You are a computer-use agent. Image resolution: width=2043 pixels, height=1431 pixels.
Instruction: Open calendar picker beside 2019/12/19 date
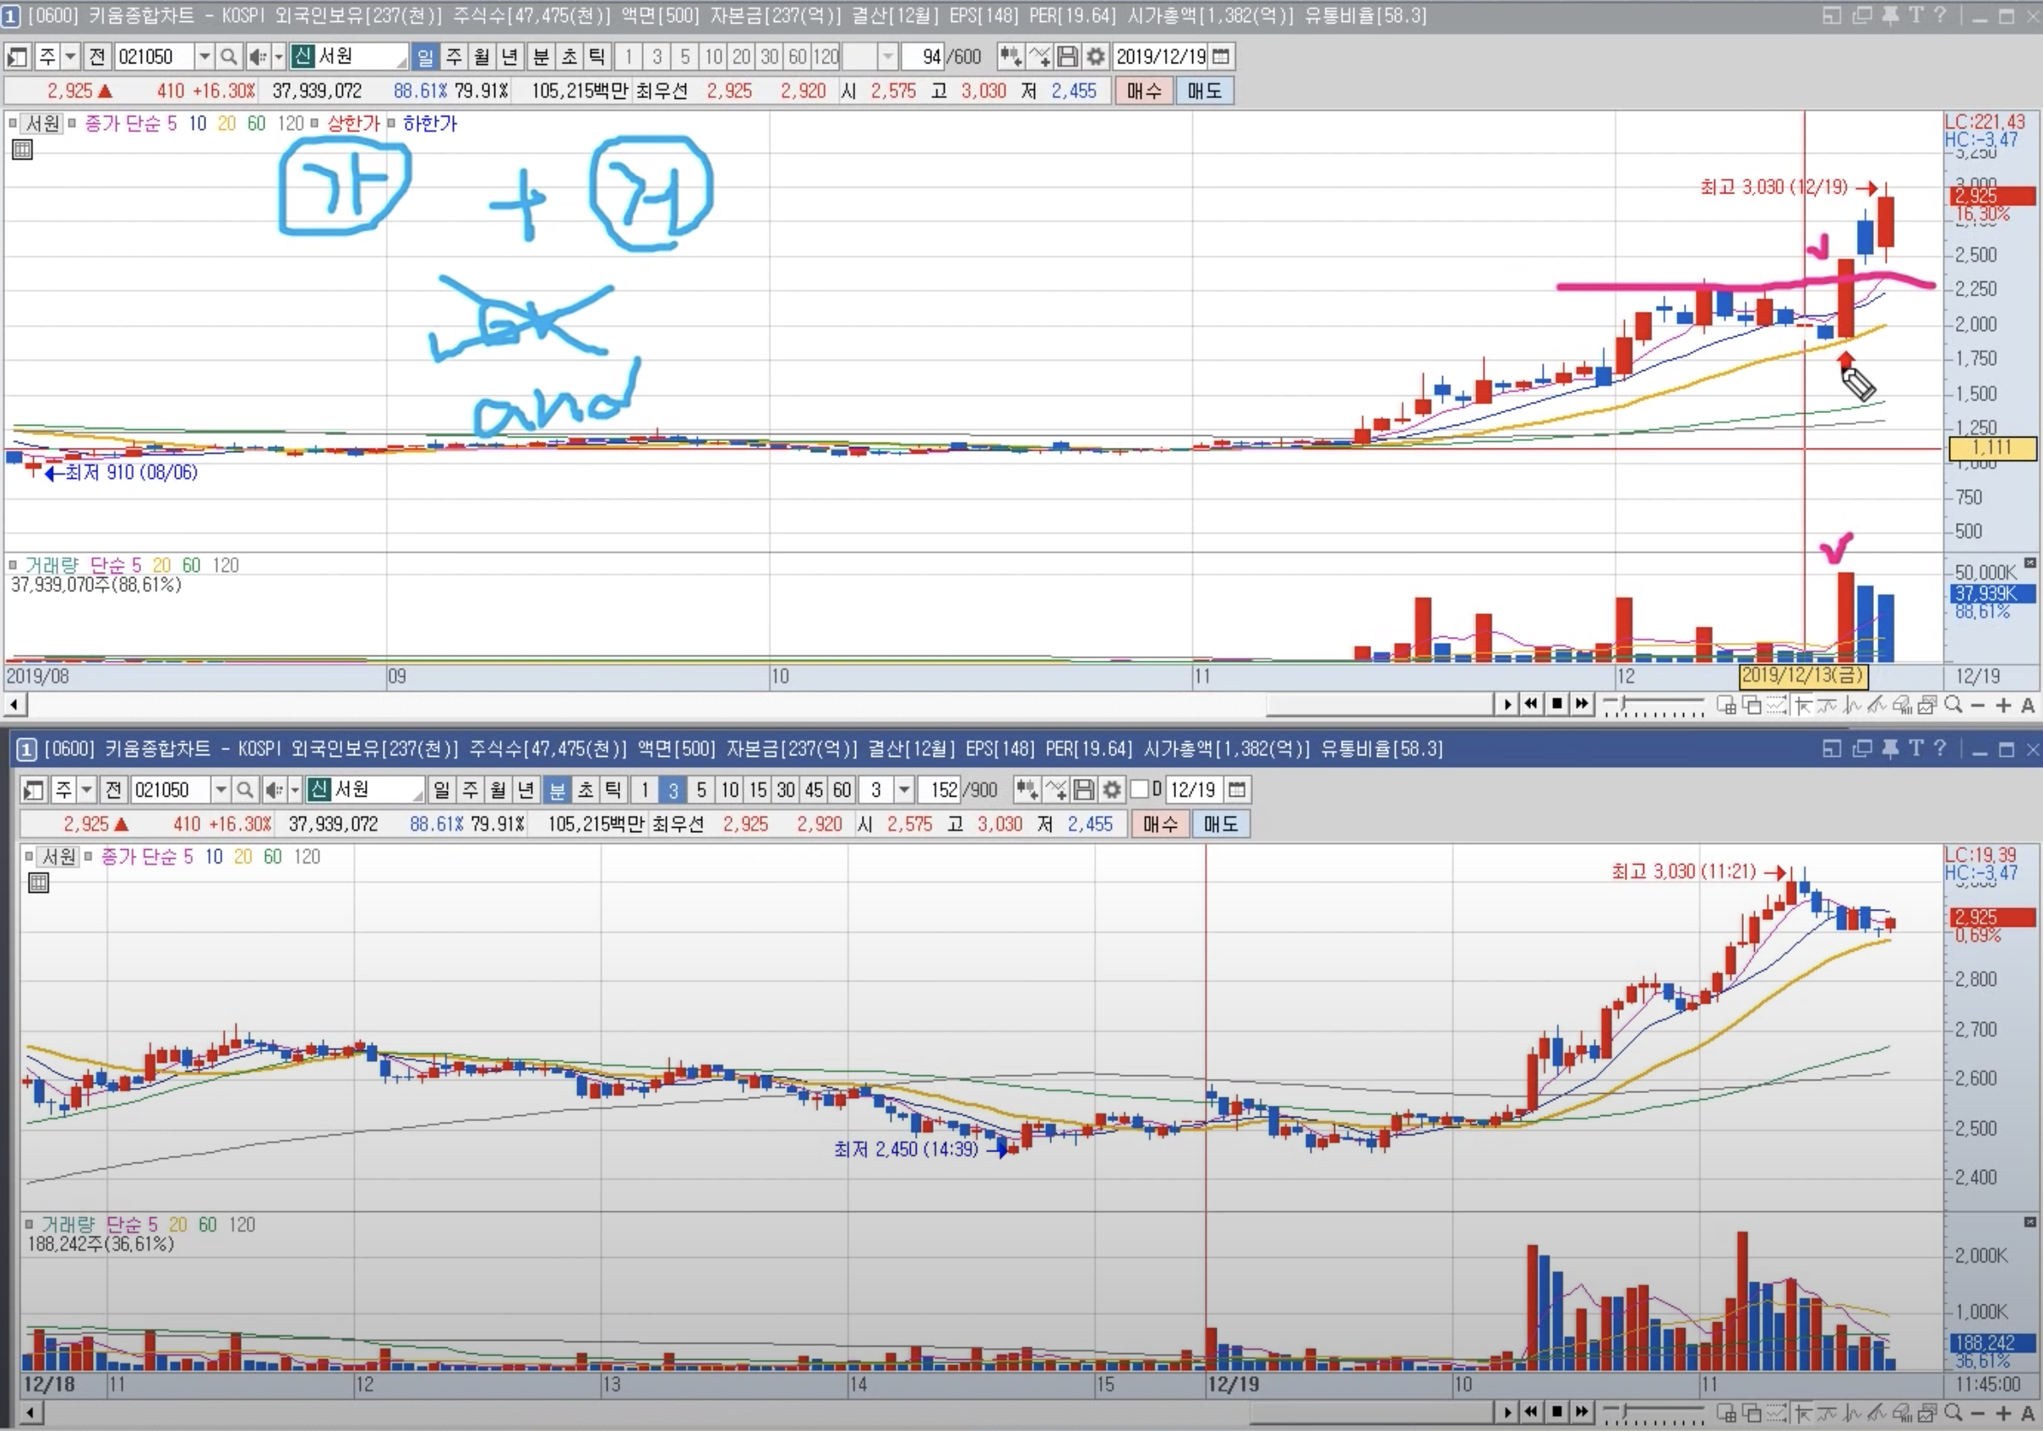point(1222,57)
